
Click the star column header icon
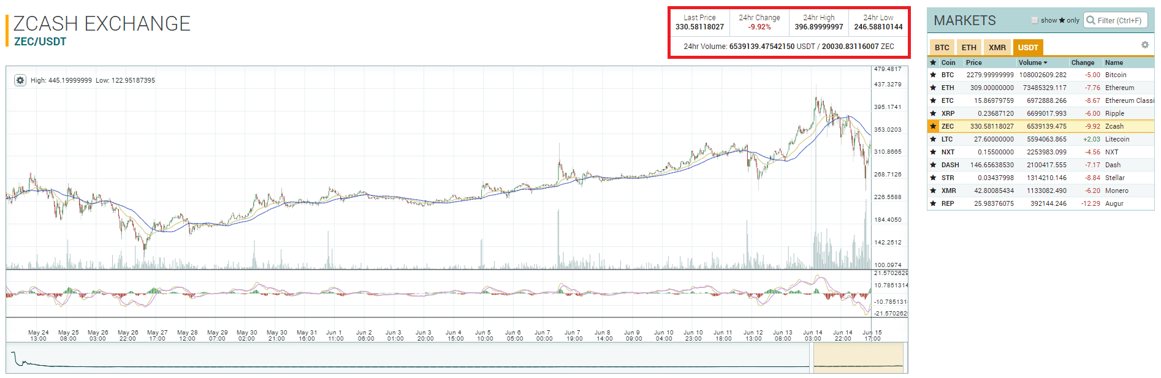tap(933, 62)
